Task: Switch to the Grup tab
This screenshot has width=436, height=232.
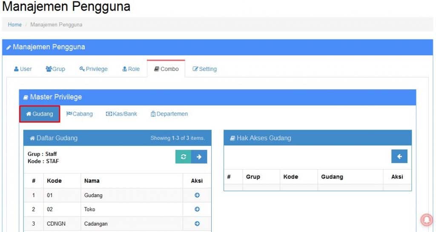Action: point(55,69)
